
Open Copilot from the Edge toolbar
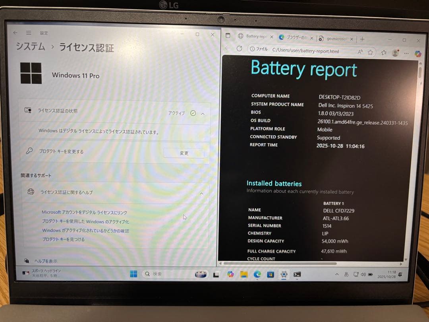(418, 52)
